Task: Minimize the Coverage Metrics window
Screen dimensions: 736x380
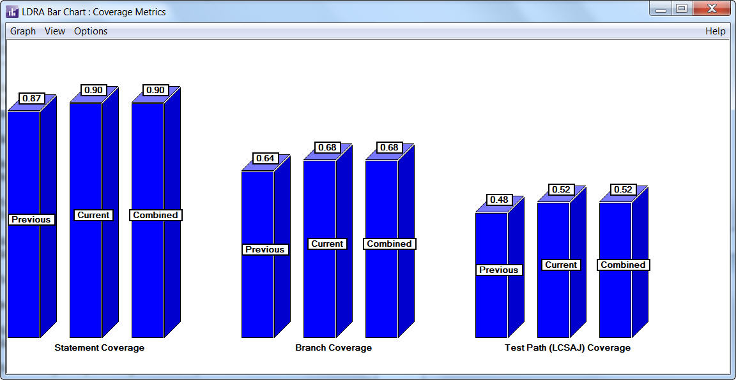Action: tap(661, 9)
